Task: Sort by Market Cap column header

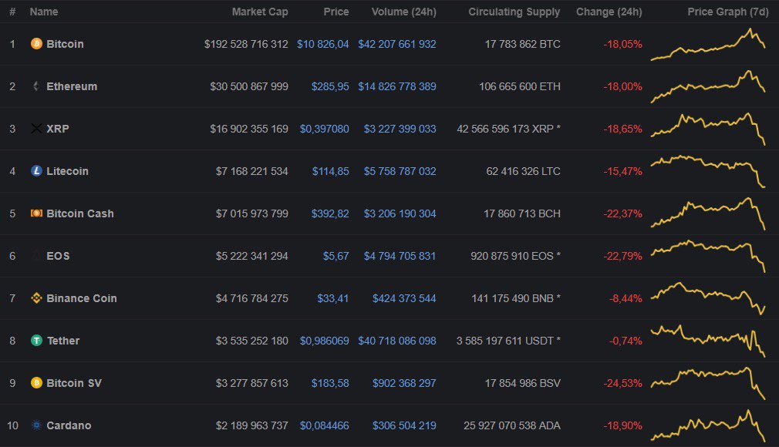Action: coord(260,12)
